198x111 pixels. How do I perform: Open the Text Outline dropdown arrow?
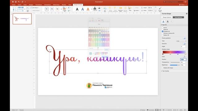tap(101, 8)
